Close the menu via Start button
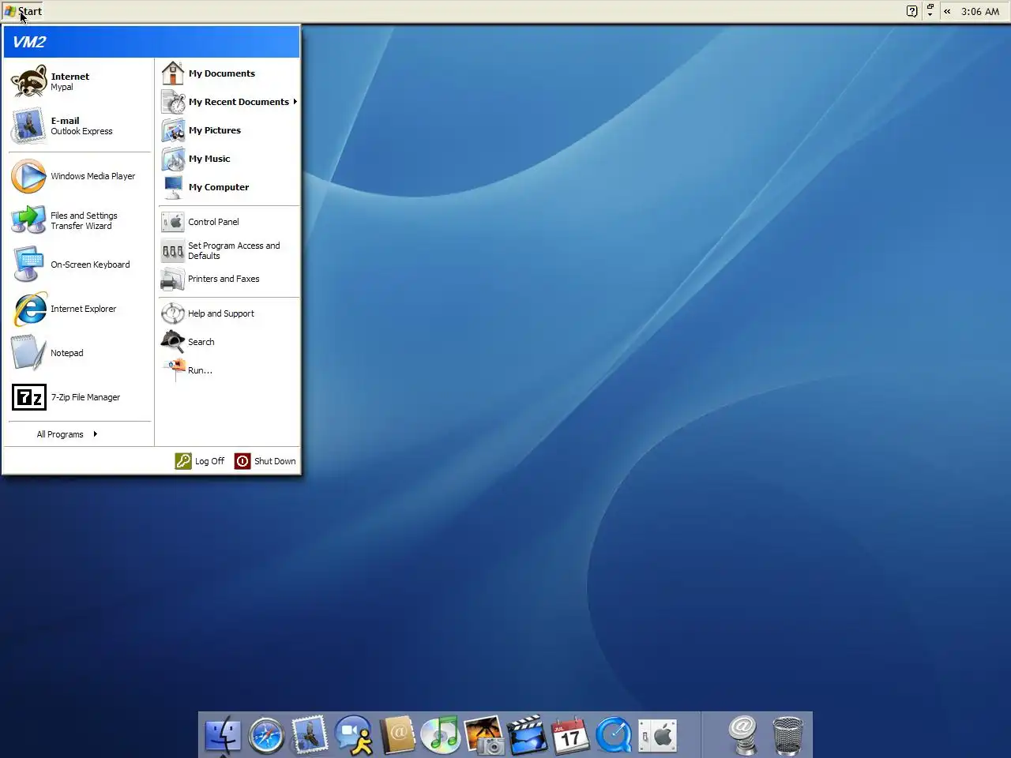Image resolution: width=1011 pixels, height=758 pixels. [23, 11]
